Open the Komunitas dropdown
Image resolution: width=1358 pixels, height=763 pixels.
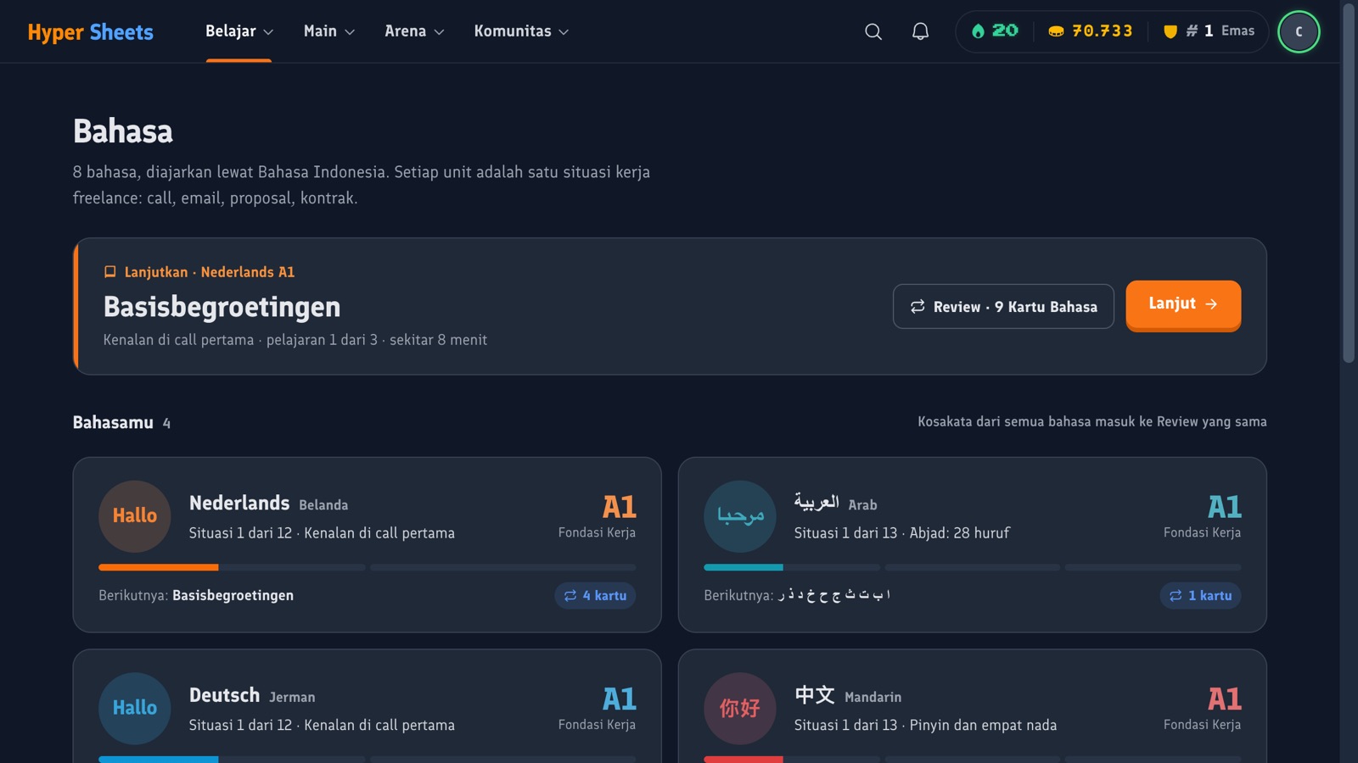click(x=521, y=31)
